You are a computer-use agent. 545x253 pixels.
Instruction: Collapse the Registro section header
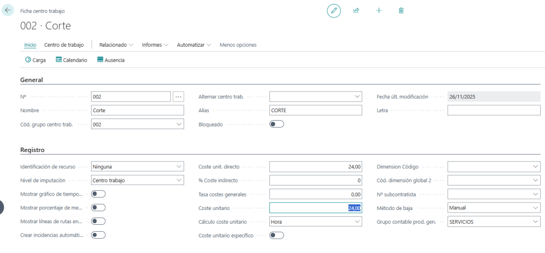point(32,150)
